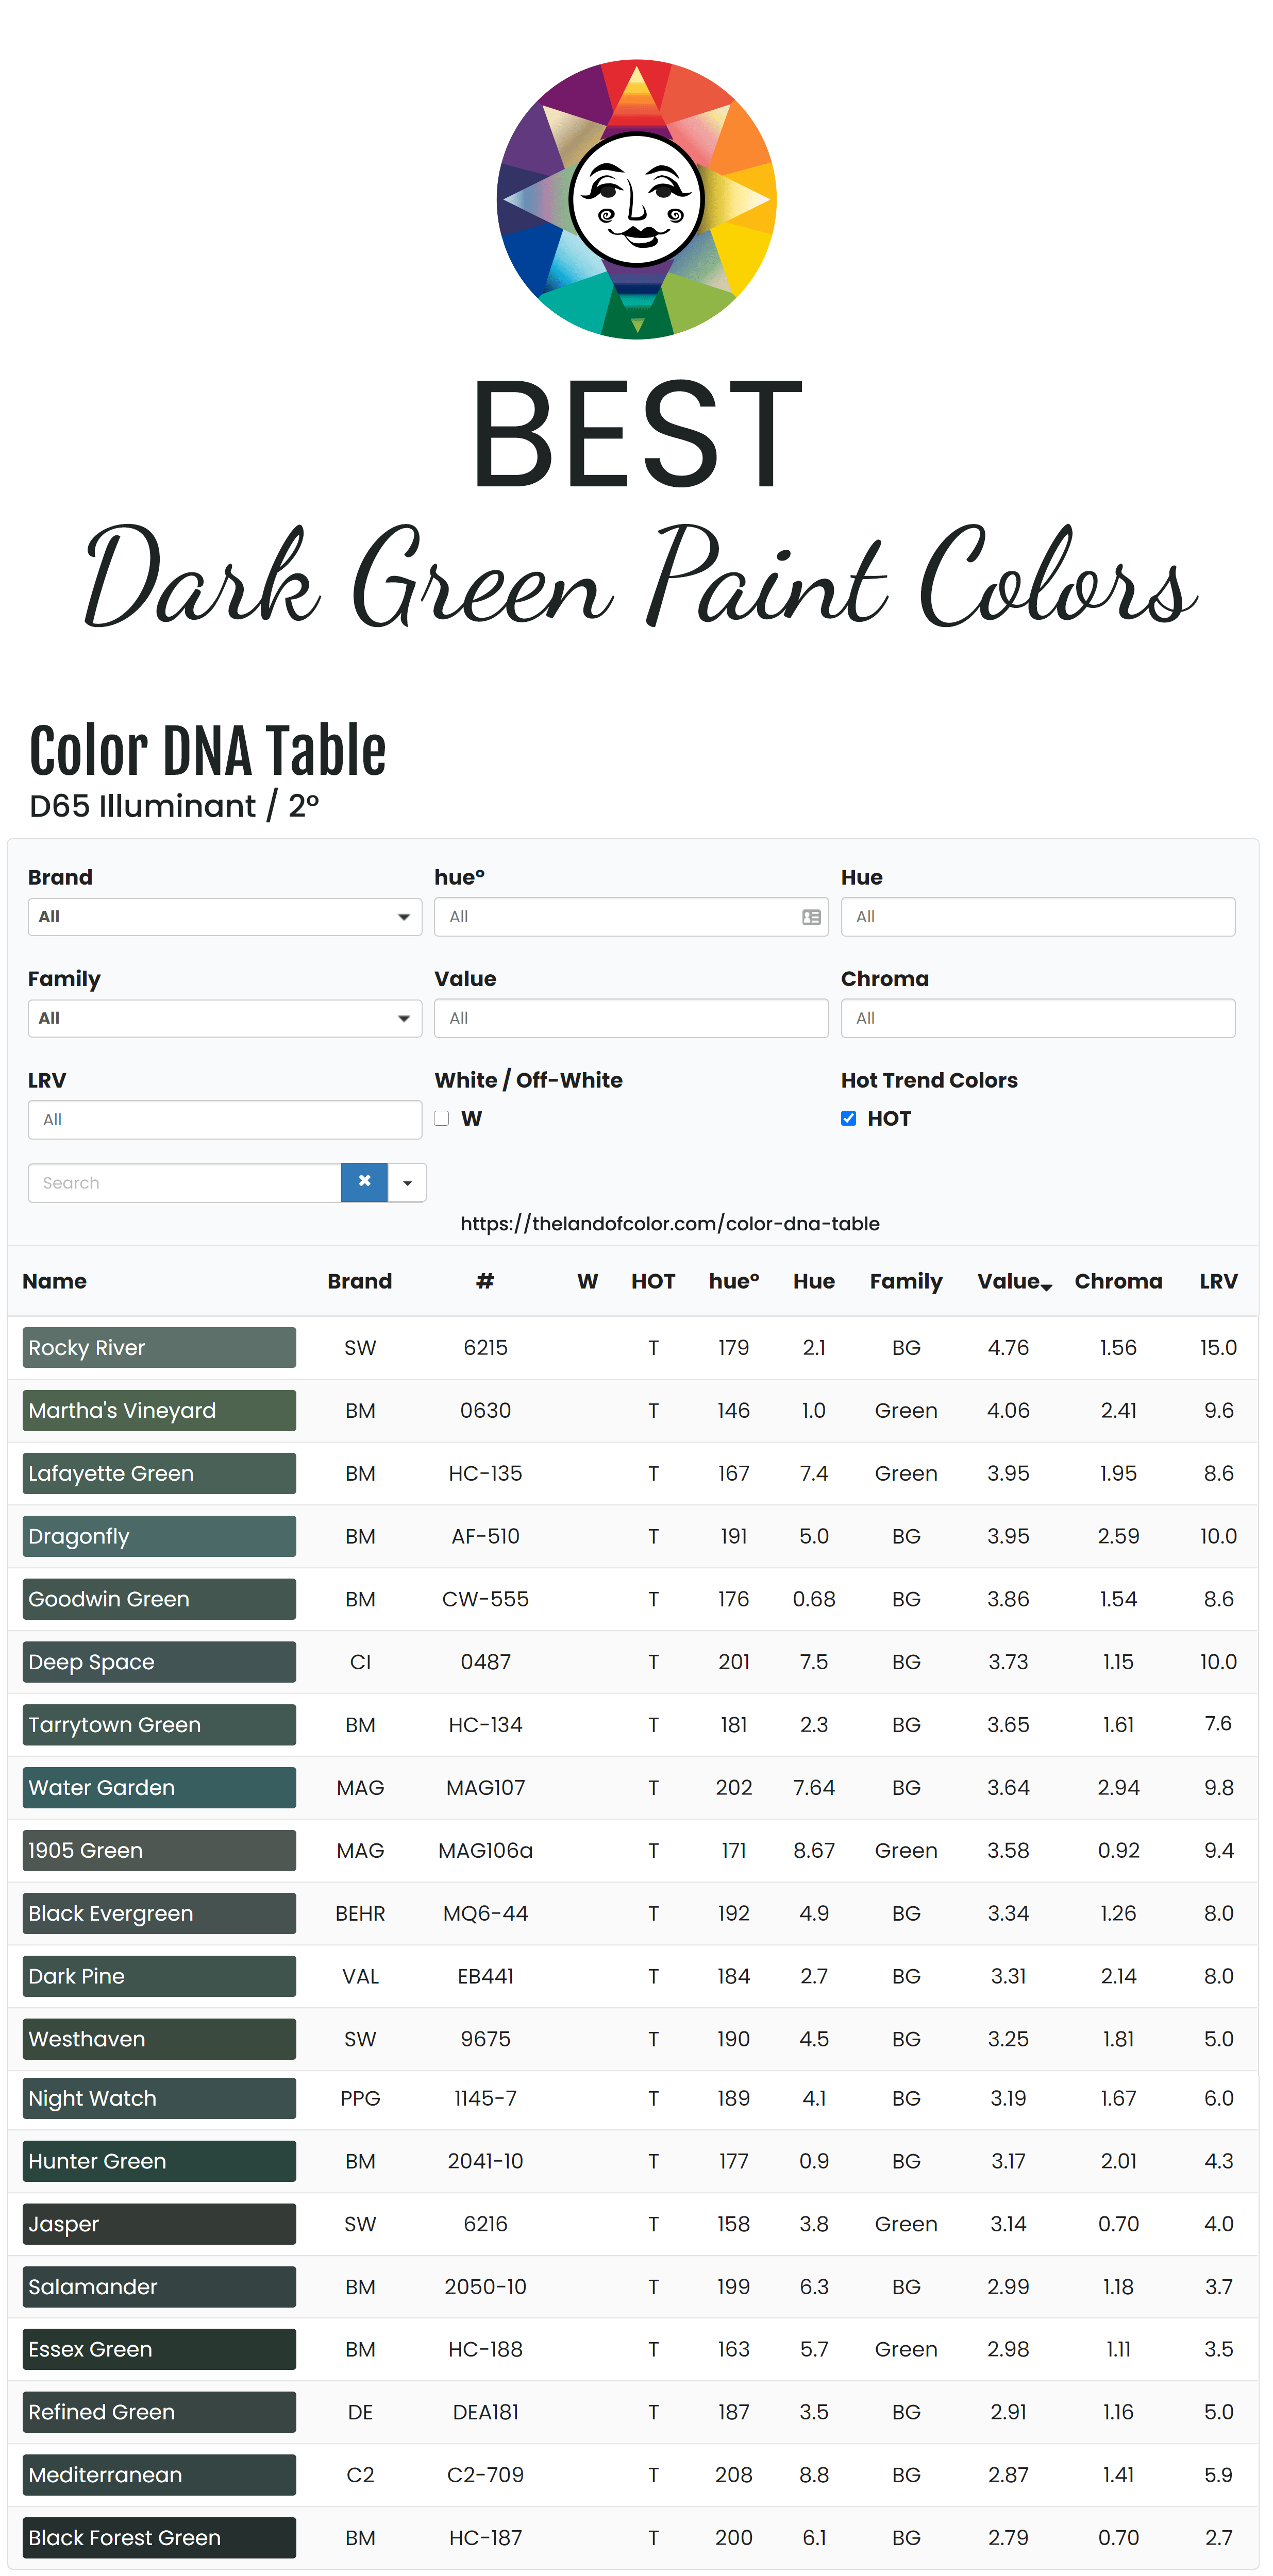Click the Chroma filter input field
This screenshot has height=2576, width=1273.
pos(1038,1018)
